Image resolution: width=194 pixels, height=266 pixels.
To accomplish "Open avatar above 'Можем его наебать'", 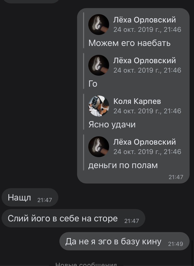I will point(99,25).
